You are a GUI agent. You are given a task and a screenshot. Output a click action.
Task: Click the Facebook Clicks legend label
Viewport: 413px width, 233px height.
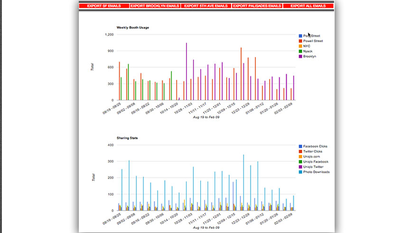point(315,146)
